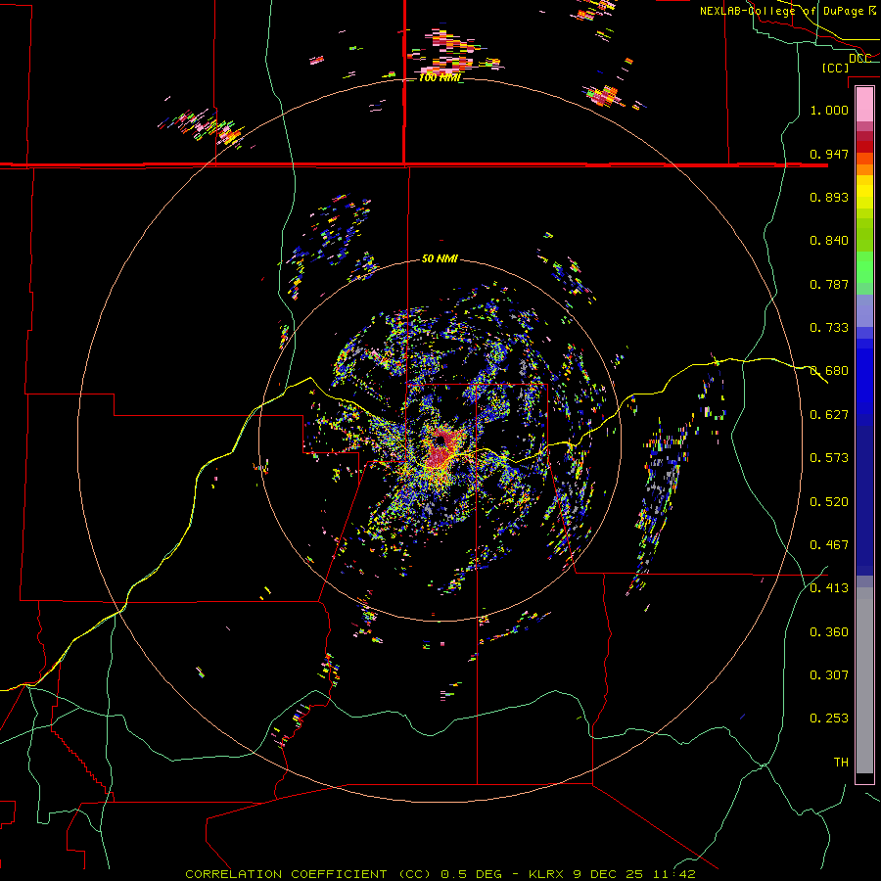Viewport: 881px width, 881px height.
Task: Pick the bright green band of the color bar
Action: point(864,267)
